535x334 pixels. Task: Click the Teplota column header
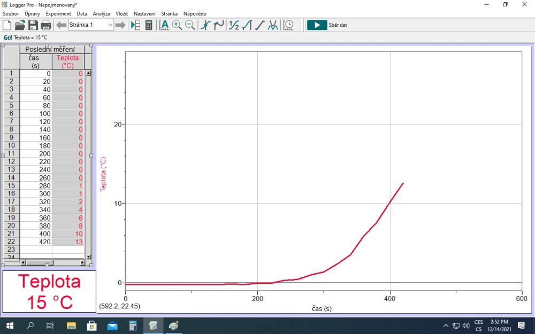click(68, 61)
